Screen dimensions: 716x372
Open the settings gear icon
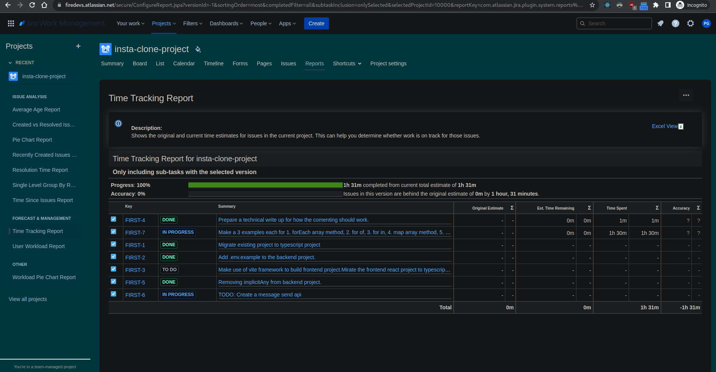[691, 23]
